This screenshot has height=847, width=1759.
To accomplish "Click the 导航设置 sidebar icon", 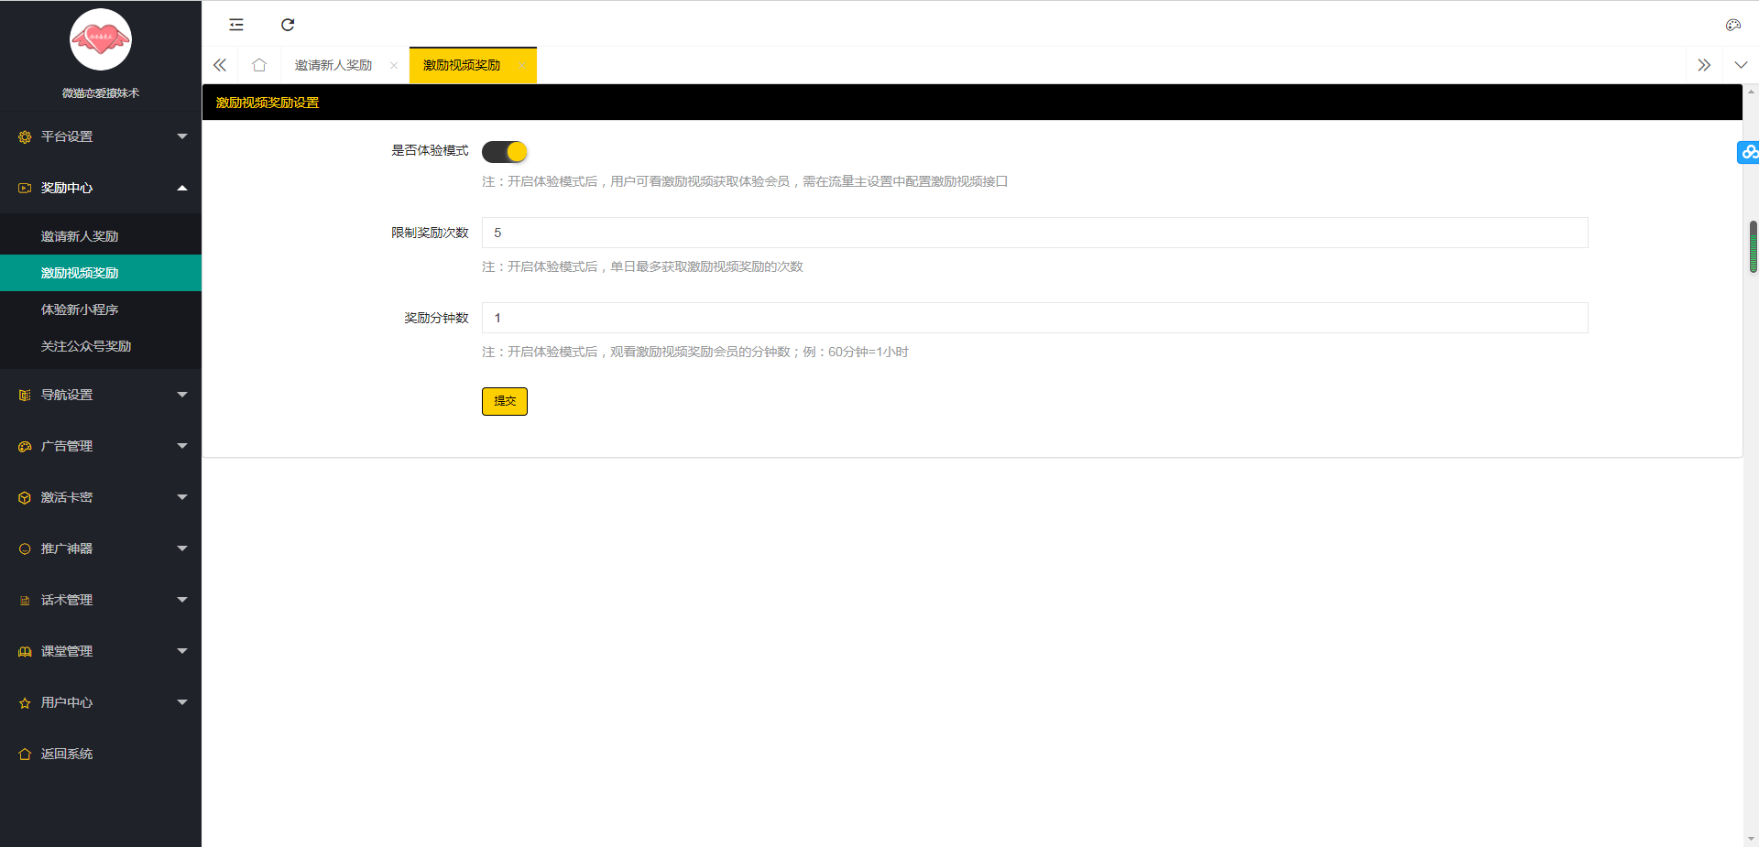I will (25, 395).
